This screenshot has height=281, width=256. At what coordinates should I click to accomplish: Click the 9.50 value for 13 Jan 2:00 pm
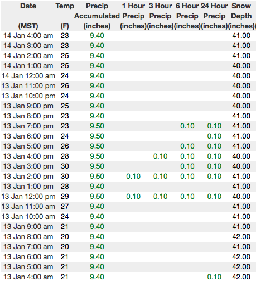[x=97, y=177]
